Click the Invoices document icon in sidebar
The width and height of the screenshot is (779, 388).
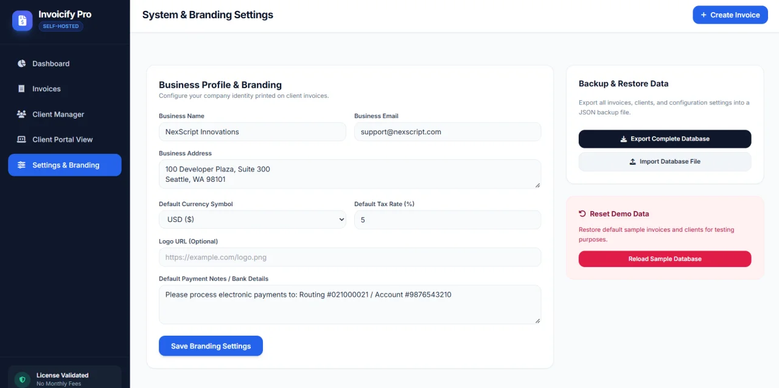(x=22, y=89)
